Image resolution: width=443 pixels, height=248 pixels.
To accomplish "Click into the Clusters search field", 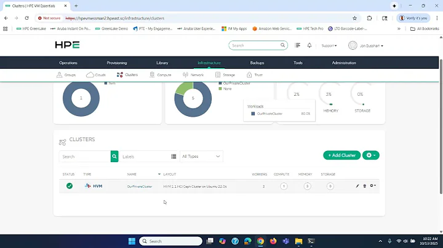I will (x=85, y=157).
